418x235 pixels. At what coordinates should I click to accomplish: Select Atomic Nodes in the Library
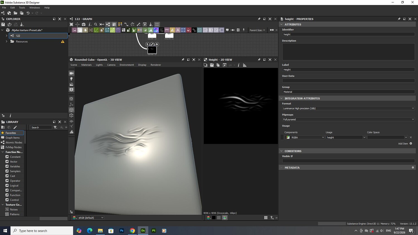(x=14, y=143)
